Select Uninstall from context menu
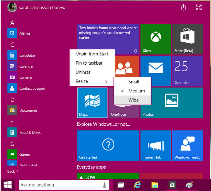Viewport: 211px width, 191px height. tap(92, 72)
